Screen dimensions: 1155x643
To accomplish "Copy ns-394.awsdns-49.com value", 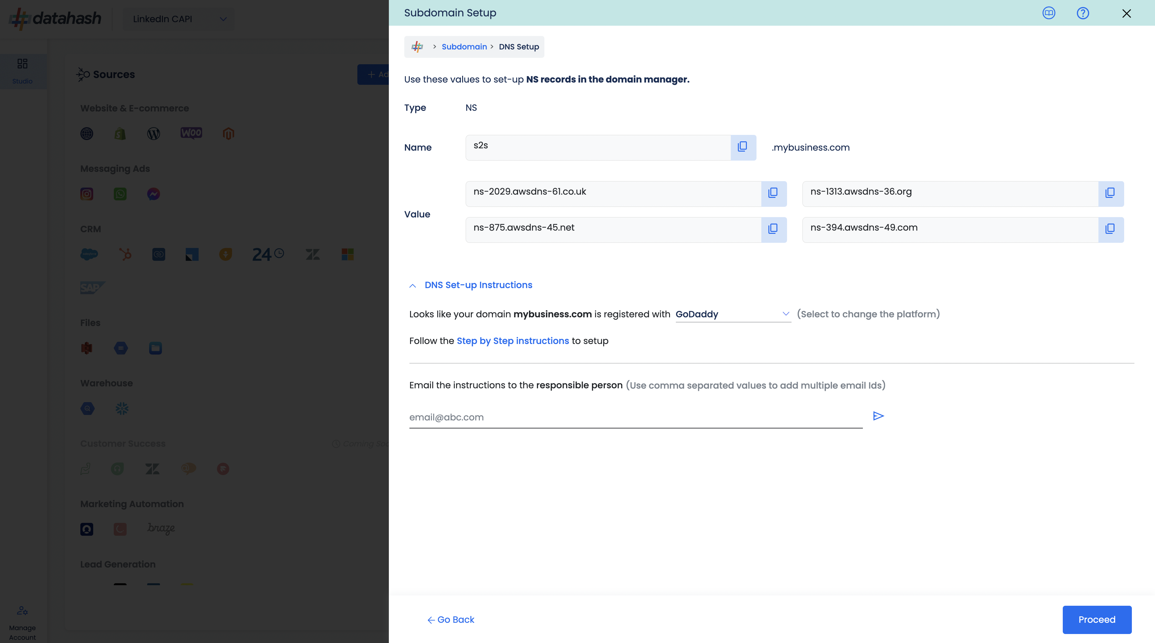I will [x=1111, y=229].
